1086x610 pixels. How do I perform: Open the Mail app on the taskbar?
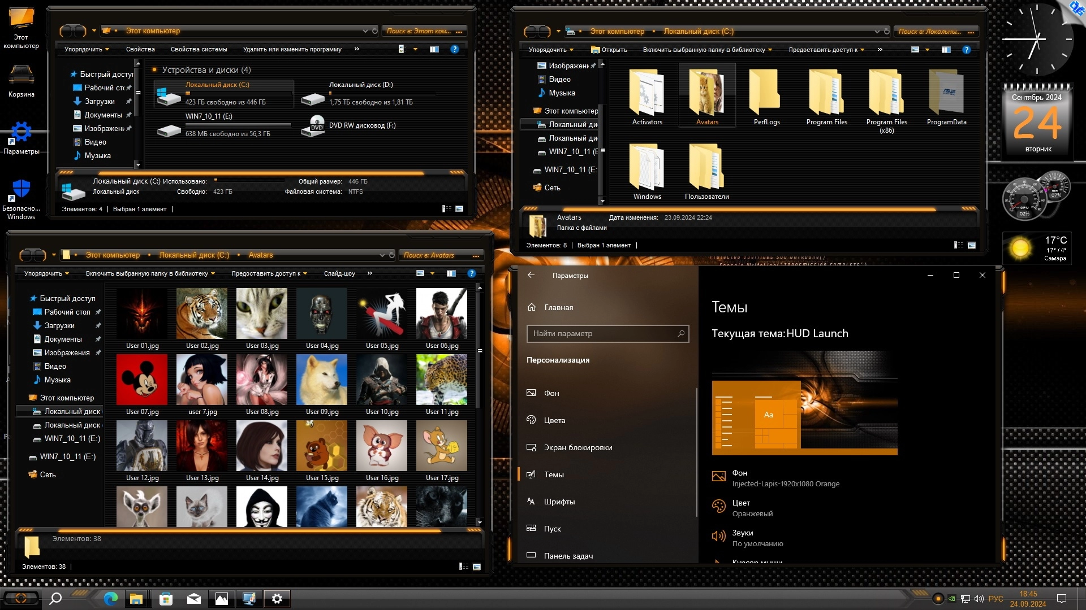tap(193, 599)
